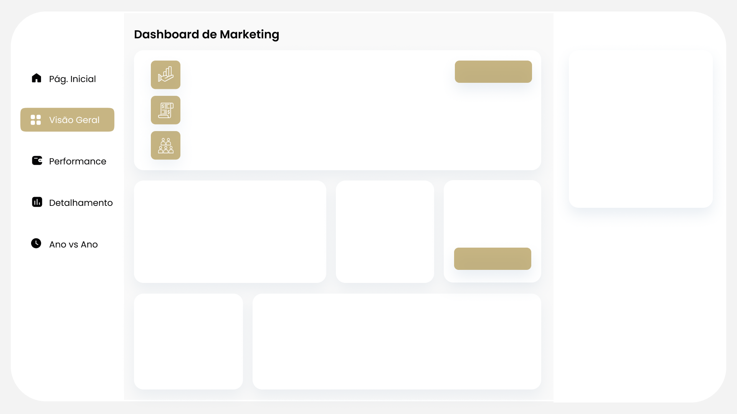Go to Detalhamento

[81, 202]
